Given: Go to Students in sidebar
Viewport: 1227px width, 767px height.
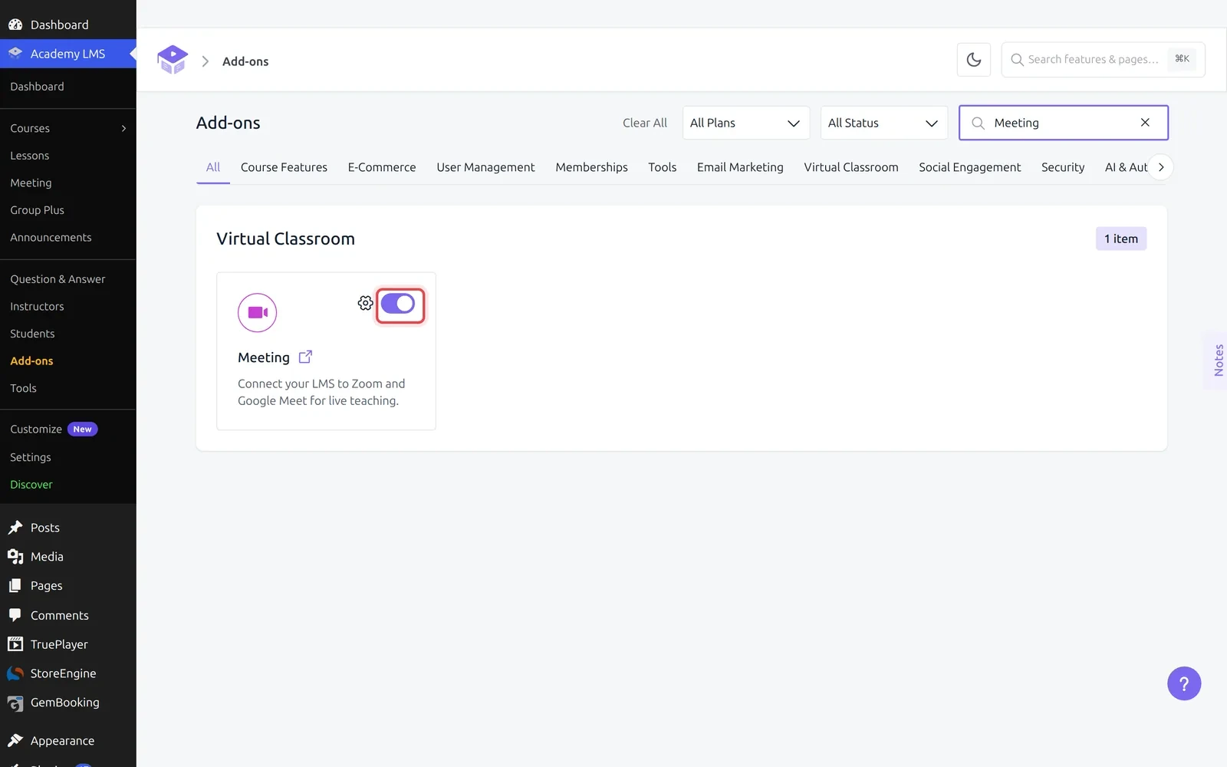Looking at the screenshot, I should [x=32, y=334].
